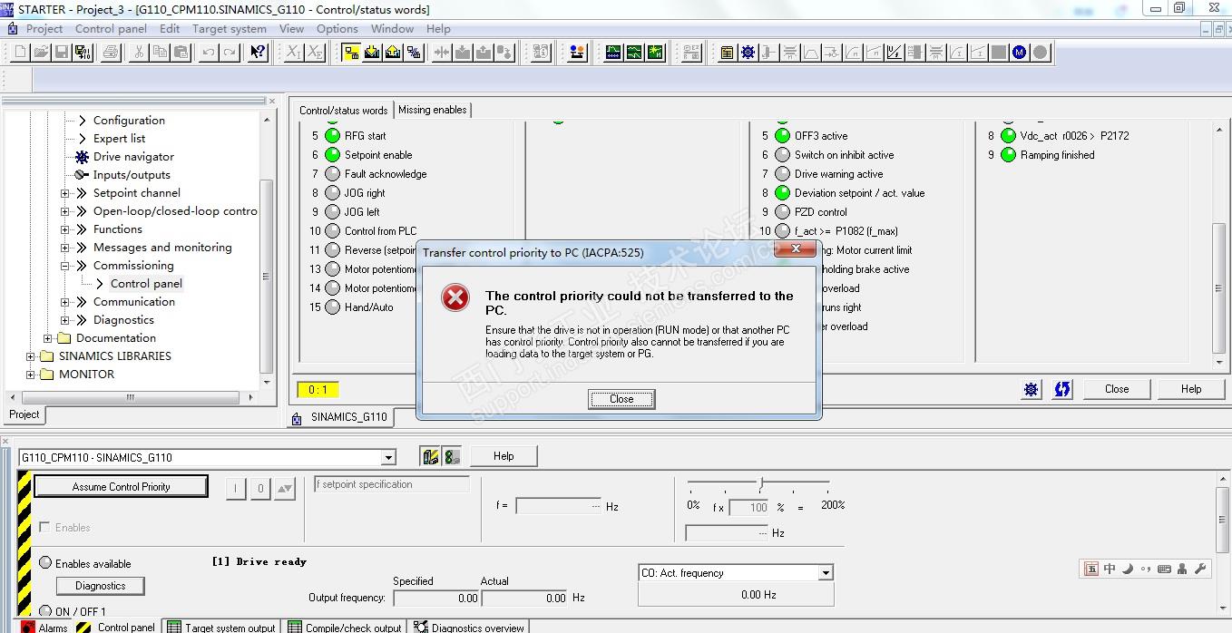Click the Download project to target icon
The width and height of the screenshot is (1232, 633).
[372, 53]
